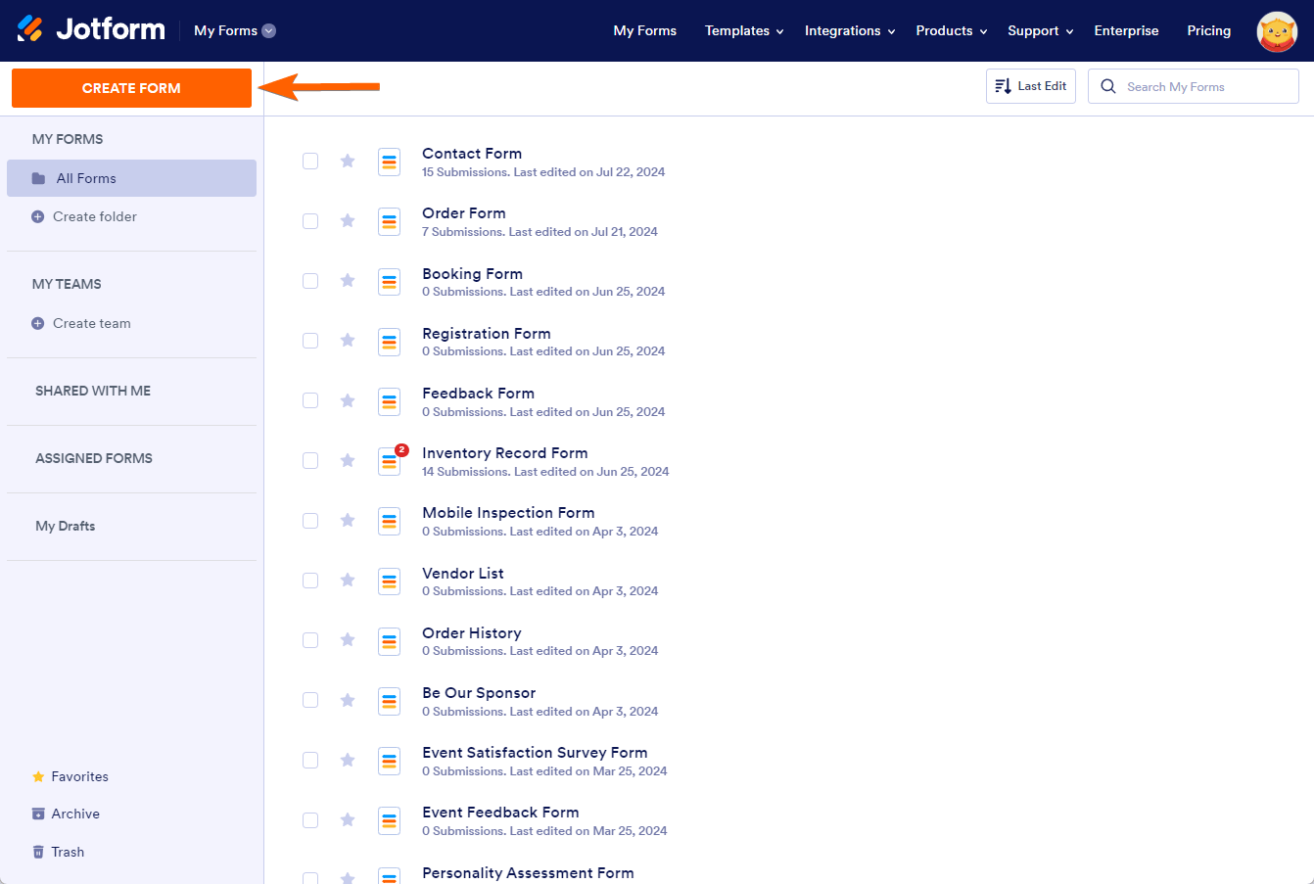The image size is (1314, 884).
Task: Star the Order History form as favorite
Action: (348, 639)
